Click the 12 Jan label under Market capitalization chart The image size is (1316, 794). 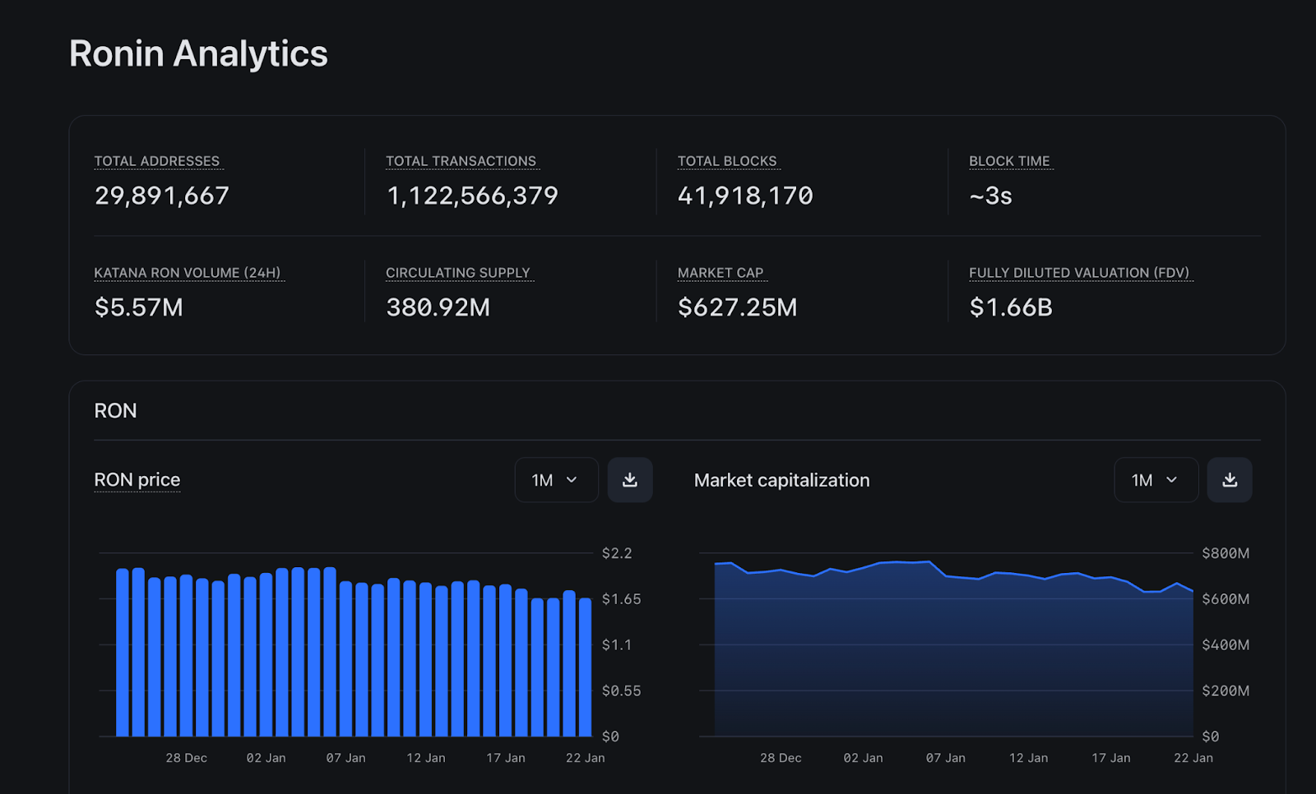point(1028,758)
